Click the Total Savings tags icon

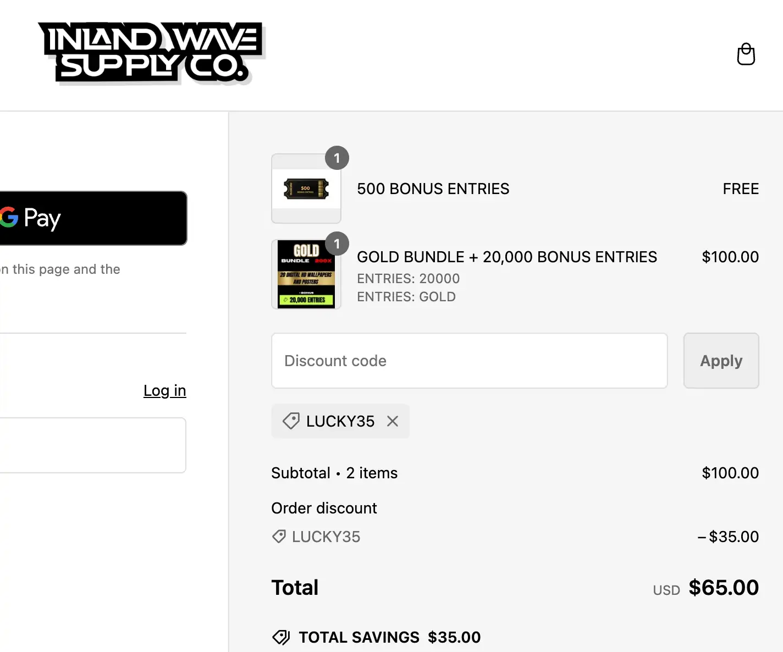(281, 637)
